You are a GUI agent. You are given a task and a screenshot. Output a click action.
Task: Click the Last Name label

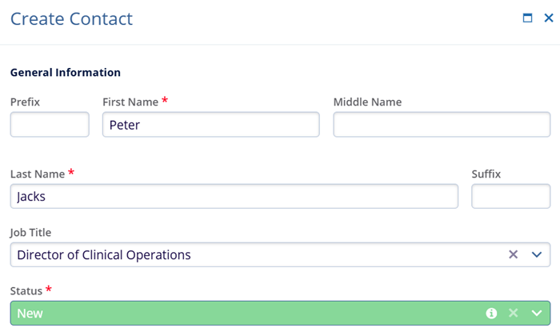38,174
